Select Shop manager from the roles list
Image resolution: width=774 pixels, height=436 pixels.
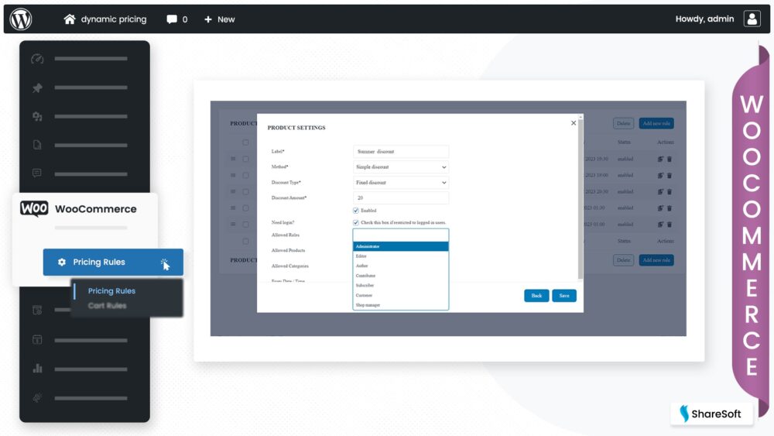click(401, 305)
